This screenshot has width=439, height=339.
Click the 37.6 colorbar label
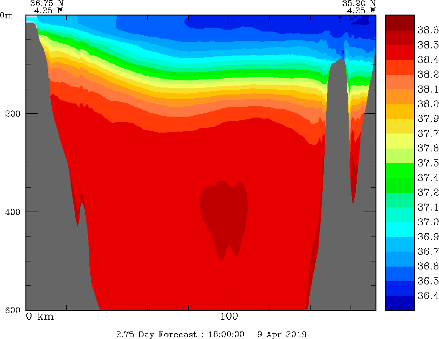coord(428,149)
